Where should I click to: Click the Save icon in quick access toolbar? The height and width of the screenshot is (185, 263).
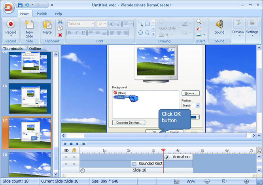coord(20,5)
